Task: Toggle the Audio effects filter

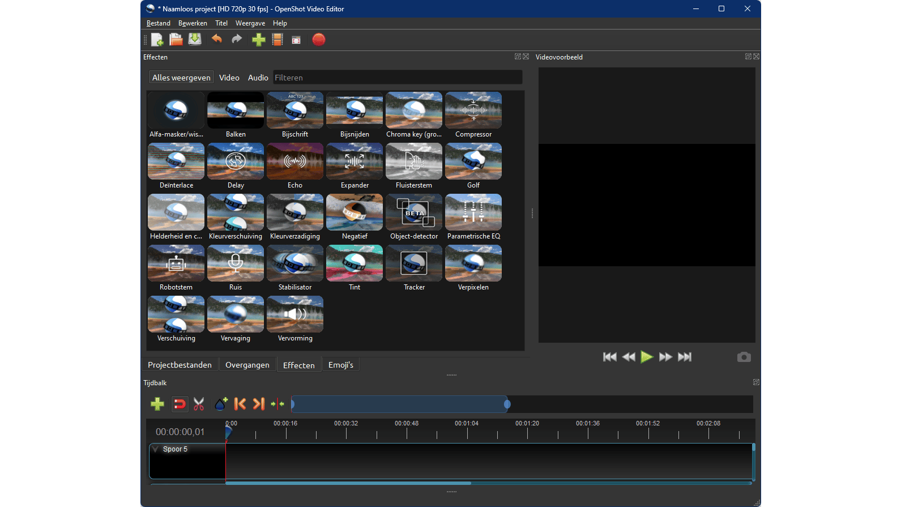Action: pyautogui.click(x=258, y=78)
